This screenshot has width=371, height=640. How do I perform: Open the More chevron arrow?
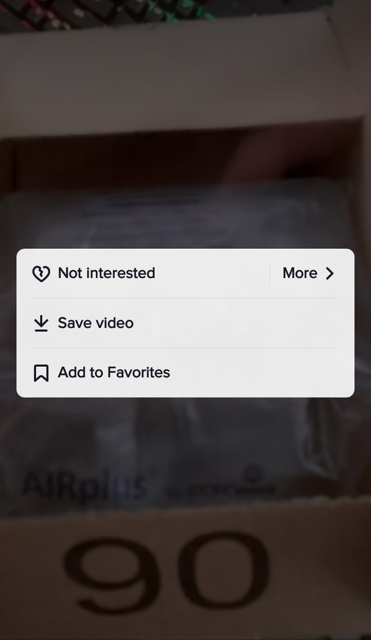point(330,273)
